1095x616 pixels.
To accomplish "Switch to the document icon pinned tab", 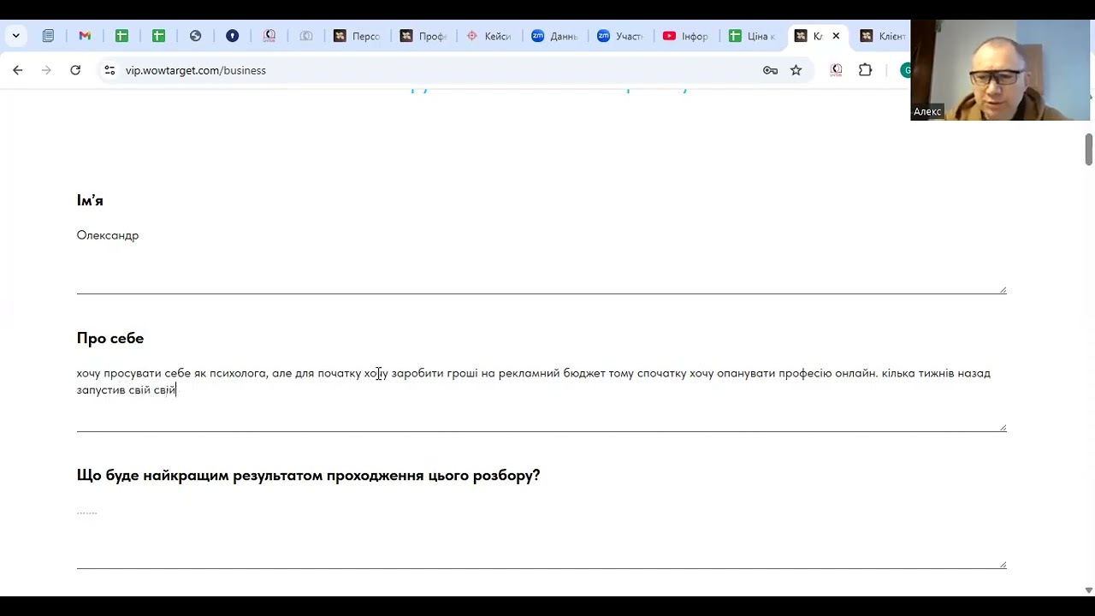I will (48, 36).
